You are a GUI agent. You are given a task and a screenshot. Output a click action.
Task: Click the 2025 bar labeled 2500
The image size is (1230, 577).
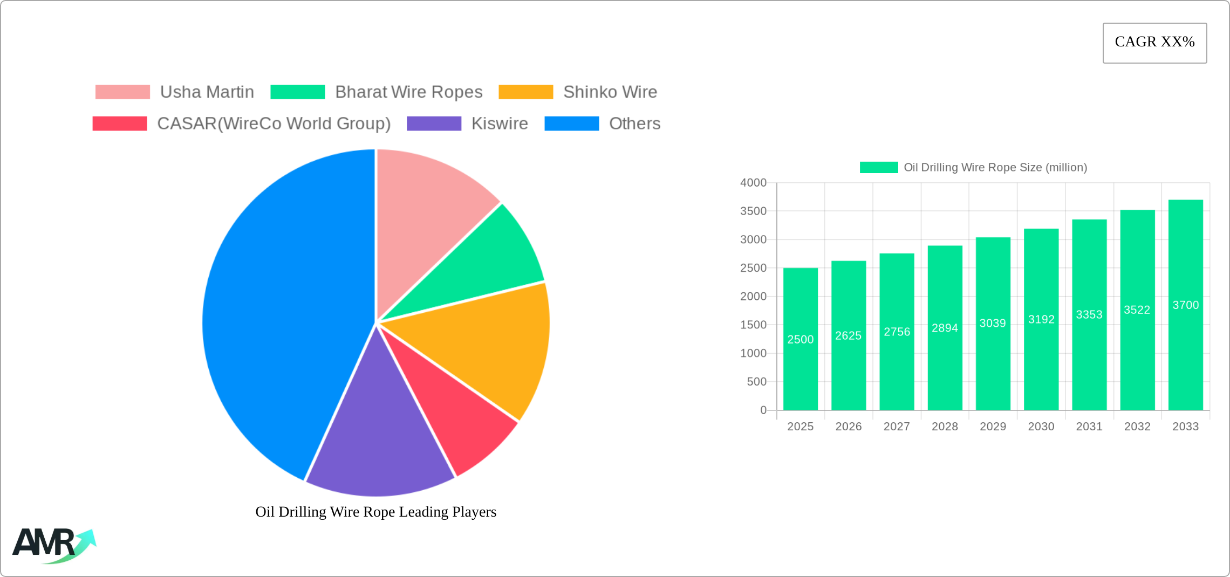tap(800, 339)
